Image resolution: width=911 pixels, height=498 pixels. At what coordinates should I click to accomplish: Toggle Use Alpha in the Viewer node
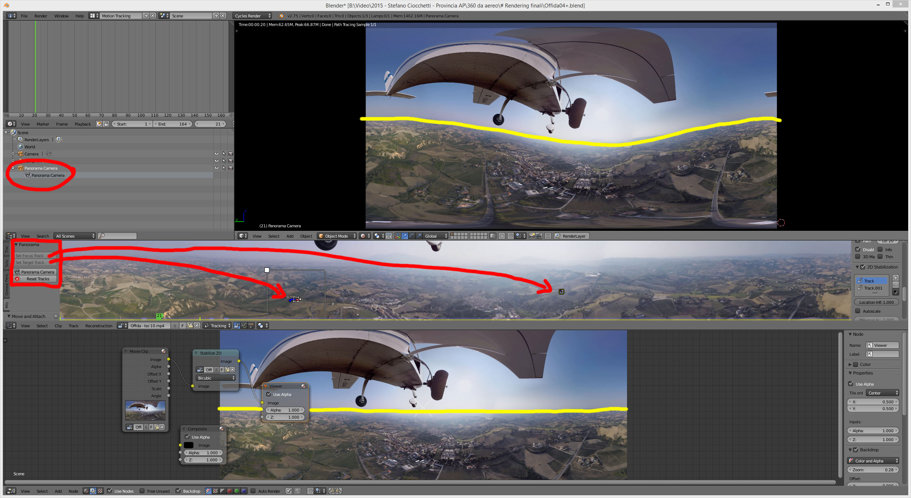(269, 394)
